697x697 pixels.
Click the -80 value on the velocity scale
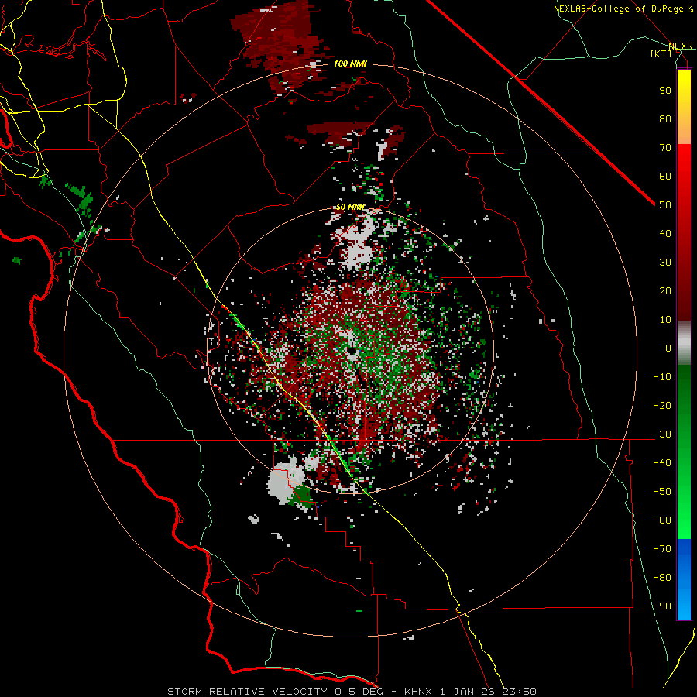[x=662, y=578]
